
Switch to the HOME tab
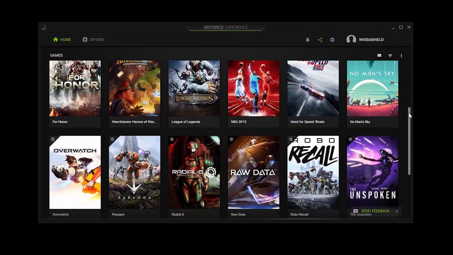coord(62,40)
